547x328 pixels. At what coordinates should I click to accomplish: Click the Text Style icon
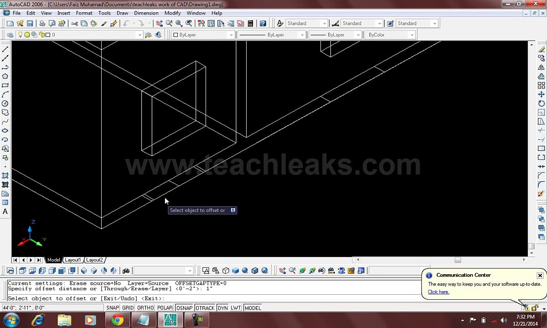pyautogui.click(x=280, y=23)
